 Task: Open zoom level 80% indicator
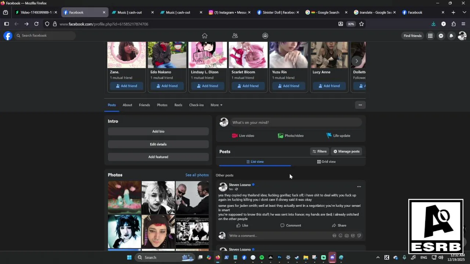point(351,24)
